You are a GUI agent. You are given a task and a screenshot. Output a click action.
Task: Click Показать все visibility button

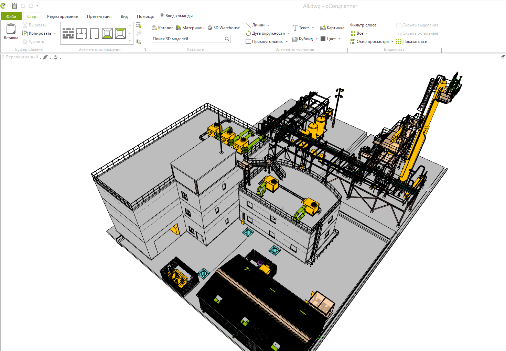[411, 42]
